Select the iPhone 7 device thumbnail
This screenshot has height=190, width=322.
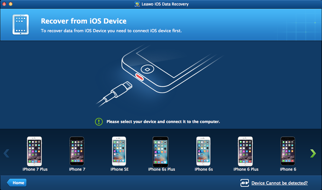point(77,151)
